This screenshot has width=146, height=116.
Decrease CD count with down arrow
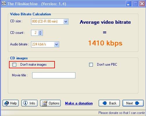pos(40,34)
